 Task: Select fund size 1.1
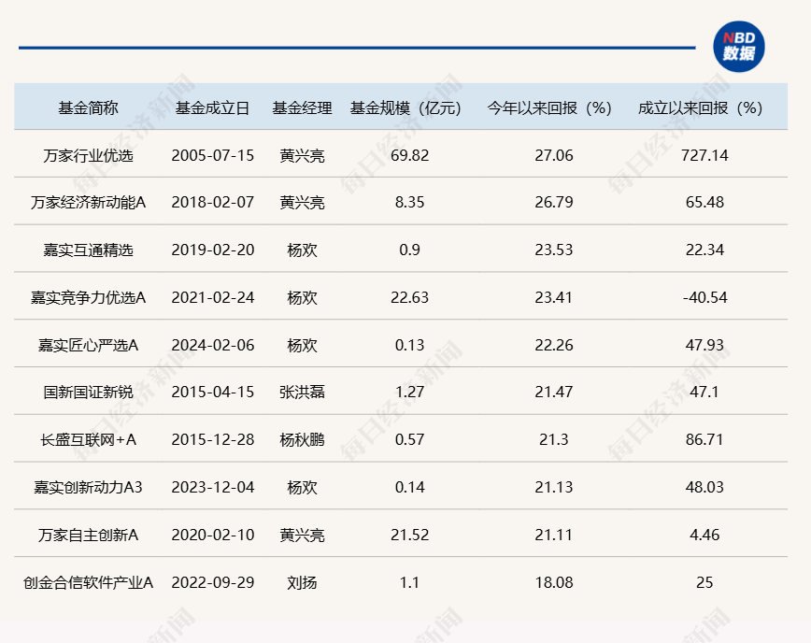point(409,582)
